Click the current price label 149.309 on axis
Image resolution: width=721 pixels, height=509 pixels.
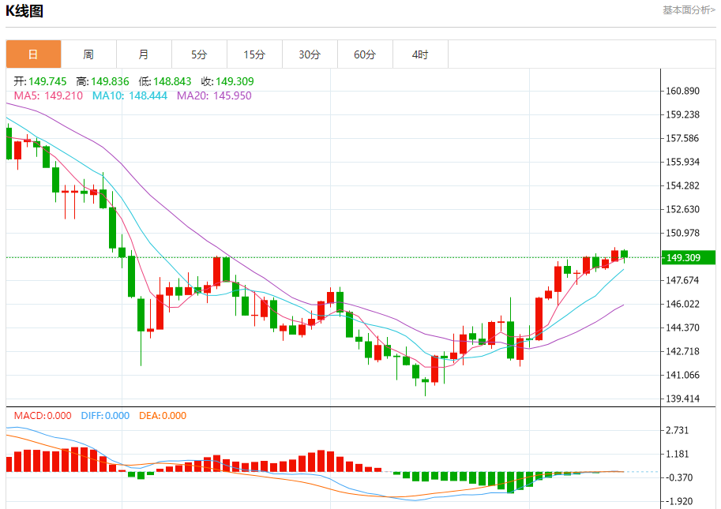click(689, 258)
